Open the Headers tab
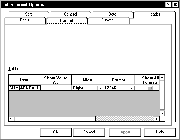180x140 pixels. tap(155, 14)
